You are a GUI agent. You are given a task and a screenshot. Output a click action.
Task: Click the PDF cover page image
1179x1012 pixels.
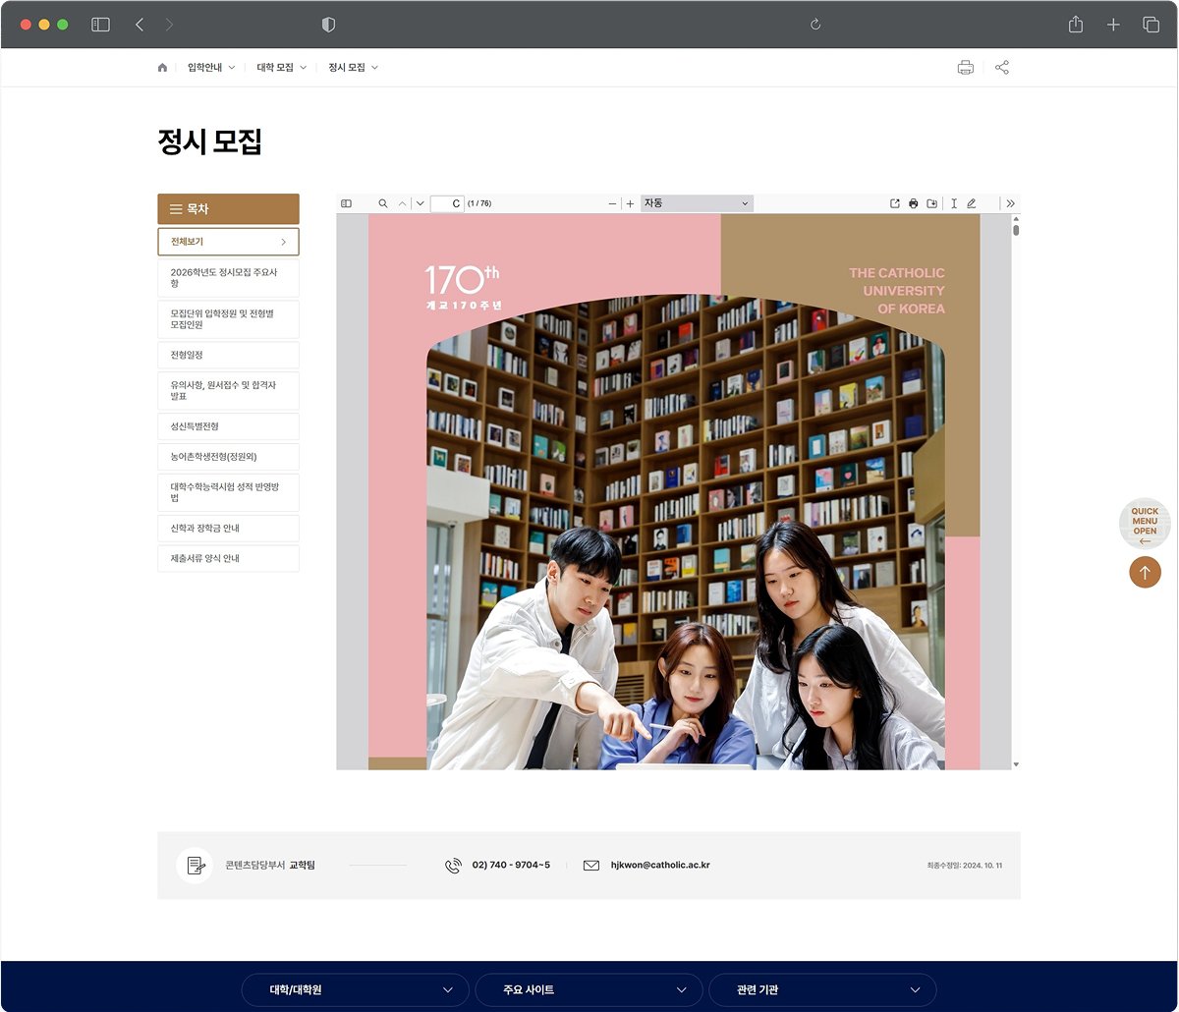674,491
